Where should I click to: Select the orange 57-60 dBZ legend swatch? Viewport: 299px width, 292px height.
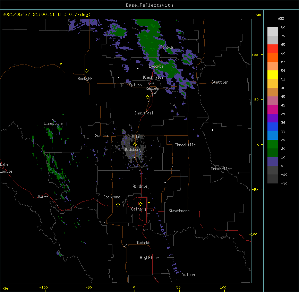click(273, 57)
